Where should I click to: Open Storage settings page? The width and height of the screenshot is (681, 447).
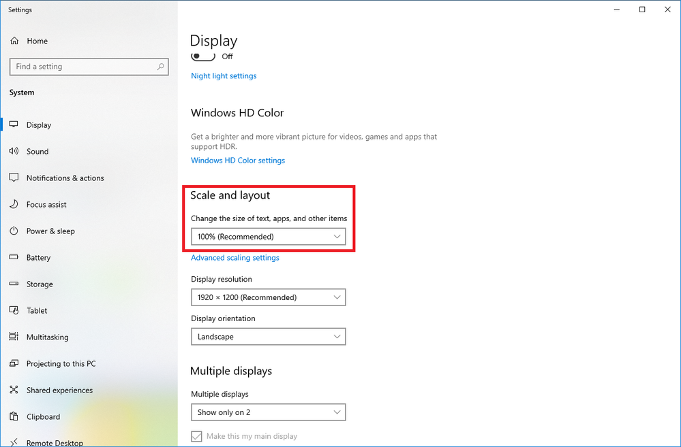[x=89, y=284]
